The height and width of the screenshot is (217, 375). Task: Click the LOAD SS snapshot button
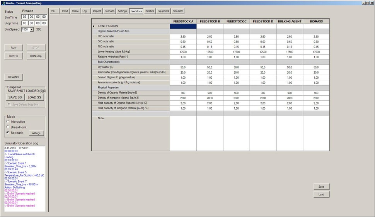coord(34,97)
